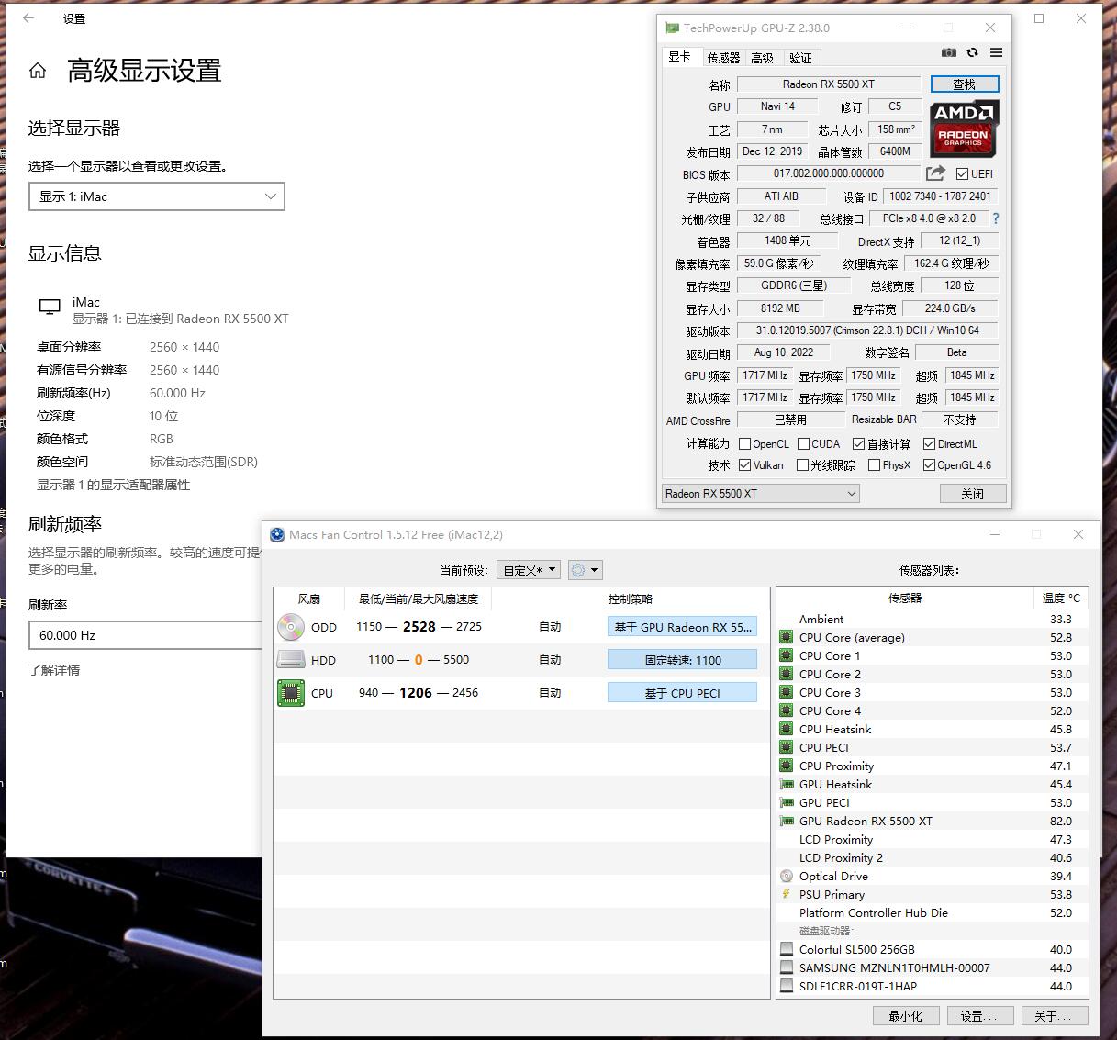Open the 显示 1: iMac display dropdown
The image size is (1117, 1040).
click(x=157, y=196)
